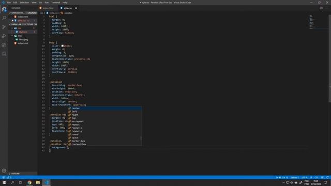Choose 'content-box' from the suggestion list
The image size is (331, 186).
104,144
